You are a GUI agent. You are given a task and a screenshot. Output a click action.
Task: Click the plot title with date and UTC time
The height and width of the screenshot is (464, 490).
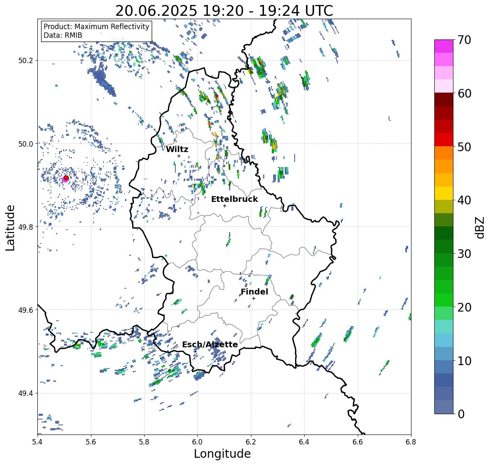[x=224, y=11]
